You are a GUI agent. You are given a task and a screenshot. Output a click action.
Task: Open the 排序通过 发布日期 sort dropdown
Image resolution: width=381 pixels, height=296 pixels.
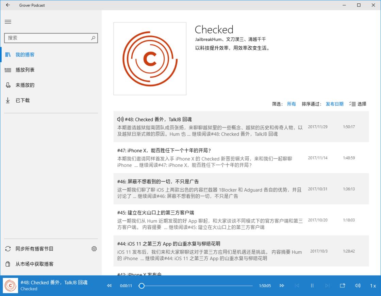[334, 104]
